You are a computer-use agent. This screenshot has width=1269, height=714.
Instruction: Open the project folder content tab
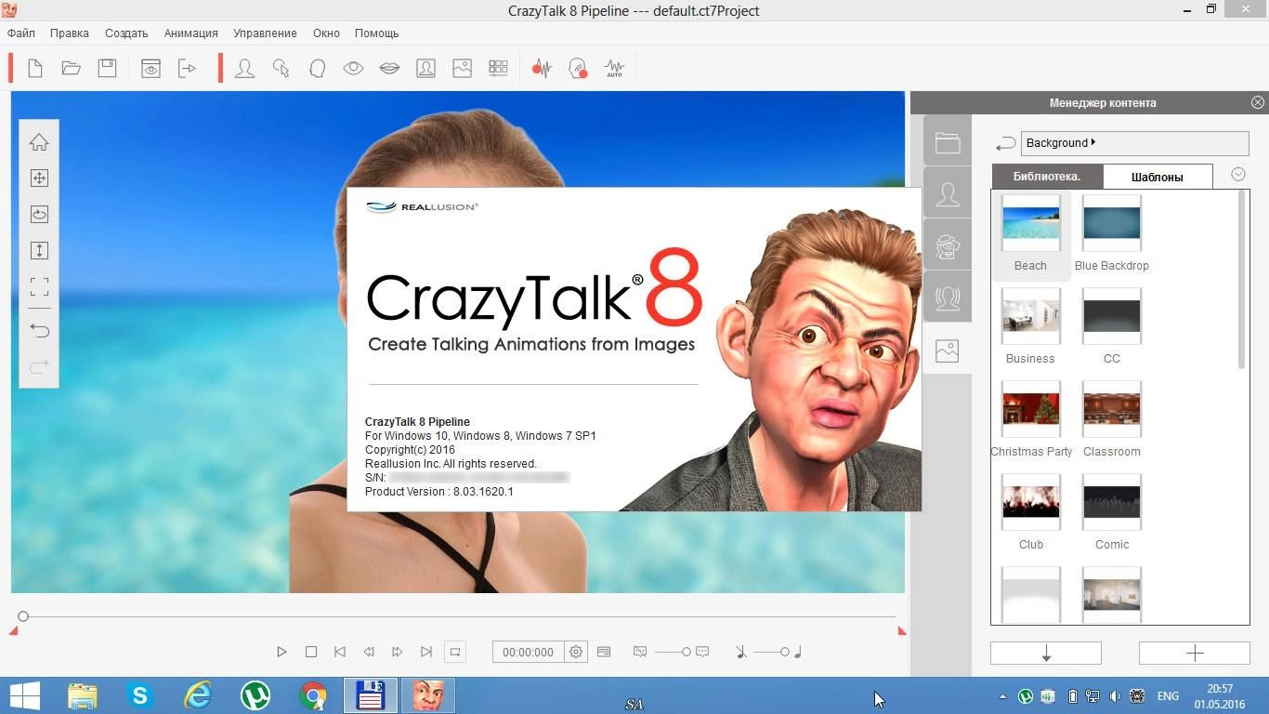point(948,142)
